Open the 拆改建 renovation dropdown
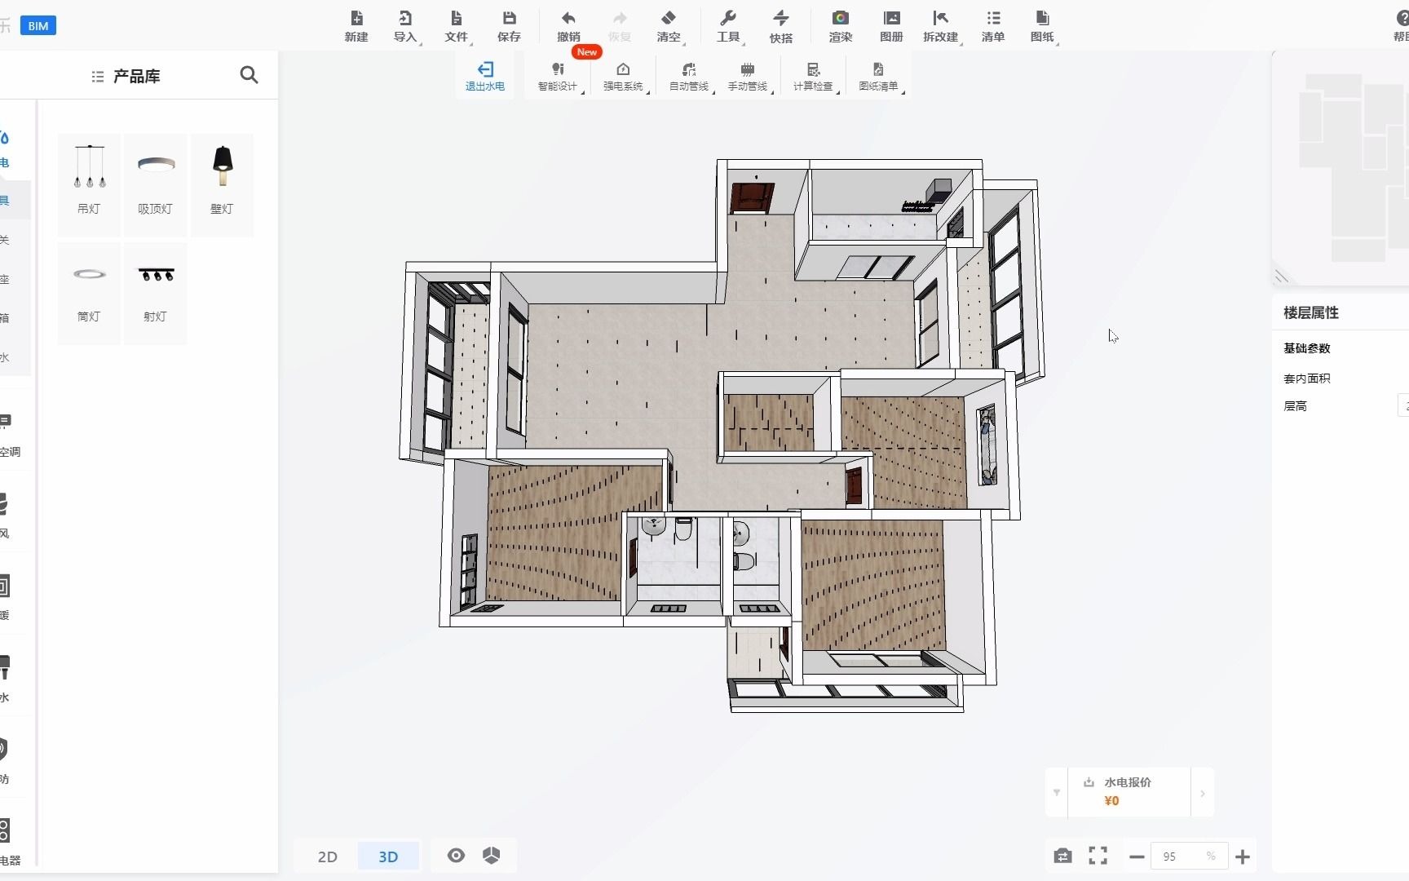Image resolution: width=1409 pixels, height=881 pixels. pos(941,26)
